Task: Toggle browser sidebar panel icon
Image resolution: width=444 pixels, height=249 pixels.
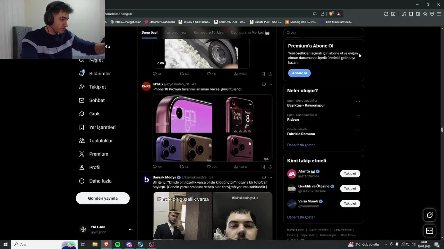Action: [x=411, y=14]
